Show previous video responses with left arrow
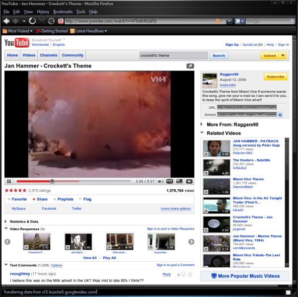298x297 pixels. (7, 242)
